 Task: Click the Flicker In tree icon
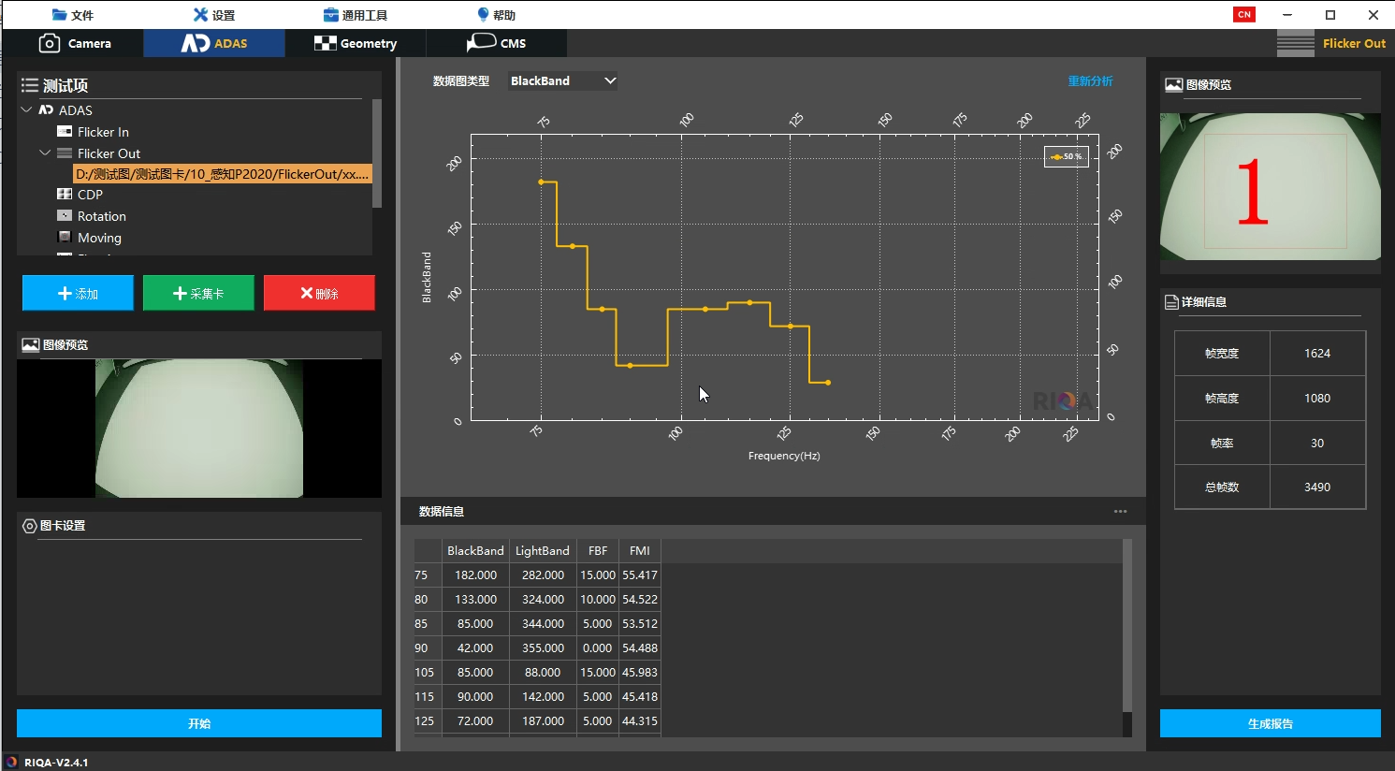click(x=65, y=132)
